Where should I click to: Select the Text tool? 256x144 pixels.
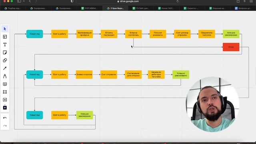(5, 44)
